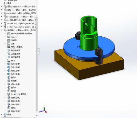
Task: Click the 移动面1 move face icon
Action: click(9, 81)
